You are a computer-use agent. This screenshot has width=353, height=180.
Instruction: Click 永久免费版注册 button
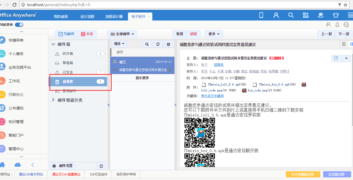(303, 174)
